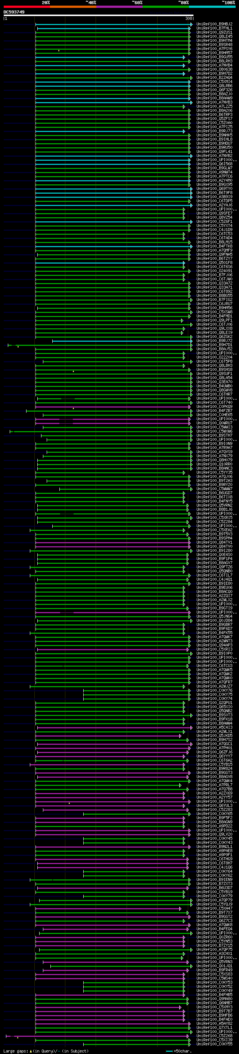The image size is (239, 1054).
Task: Select the last hit label UniRef100_C0KY55
Action: point(214,1044)
